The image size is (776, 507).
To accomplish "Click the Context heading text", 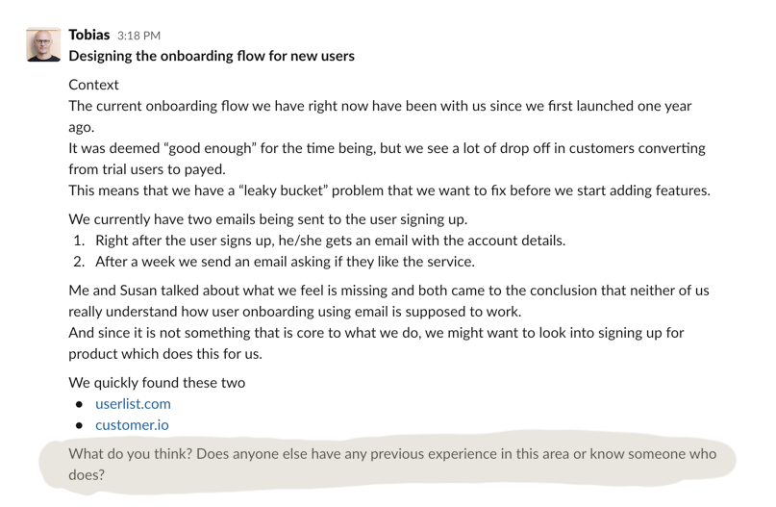I will point(93,85).
